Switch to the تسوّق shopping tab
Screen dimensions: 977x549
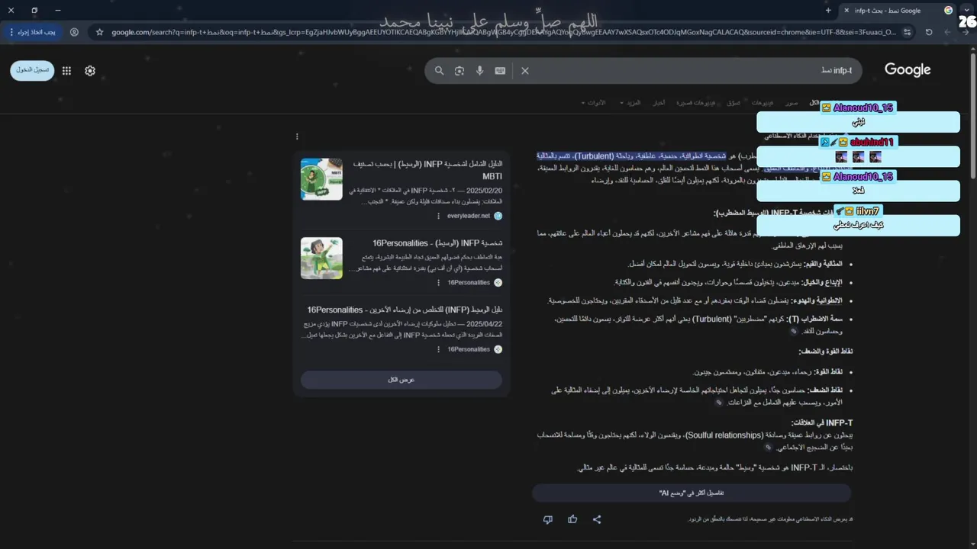point(734,102)
